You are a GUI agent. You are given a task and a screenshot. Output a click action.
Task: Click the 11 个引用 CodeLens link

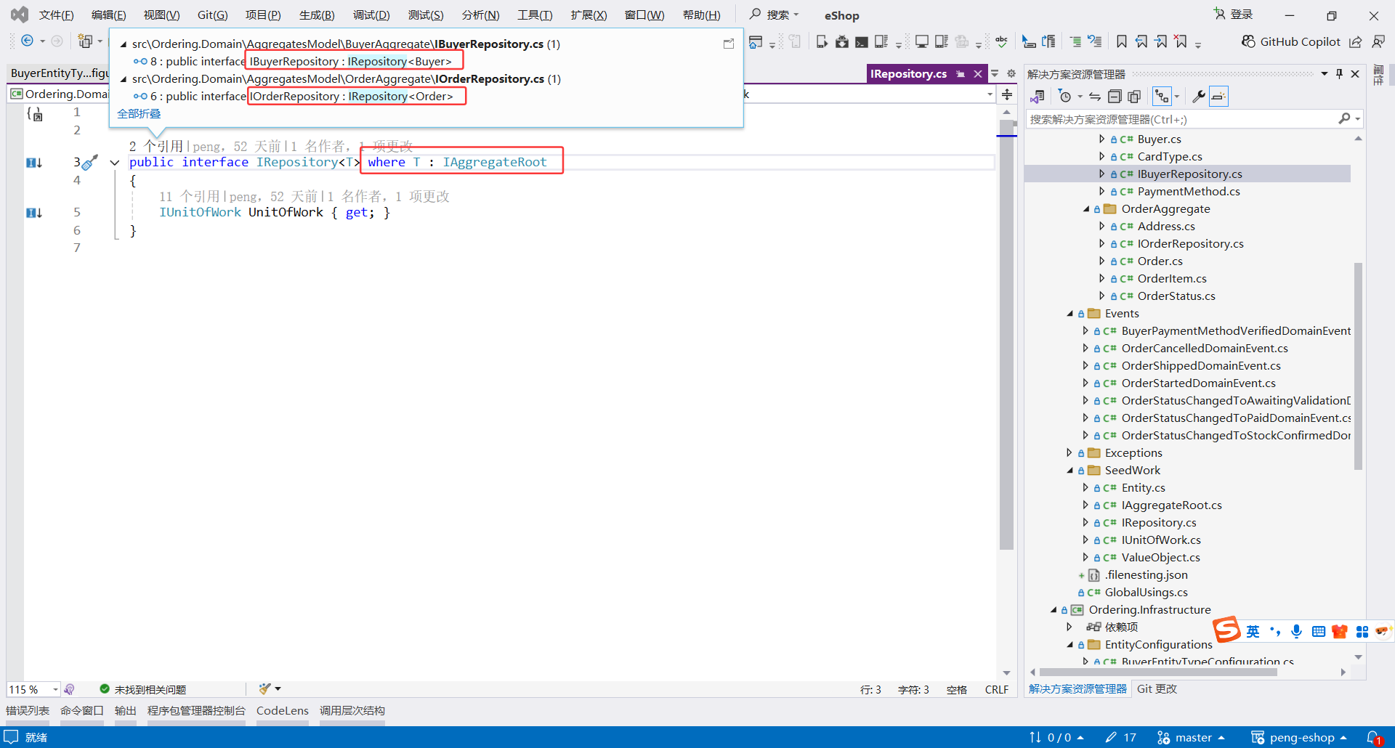tap(189, 197)
